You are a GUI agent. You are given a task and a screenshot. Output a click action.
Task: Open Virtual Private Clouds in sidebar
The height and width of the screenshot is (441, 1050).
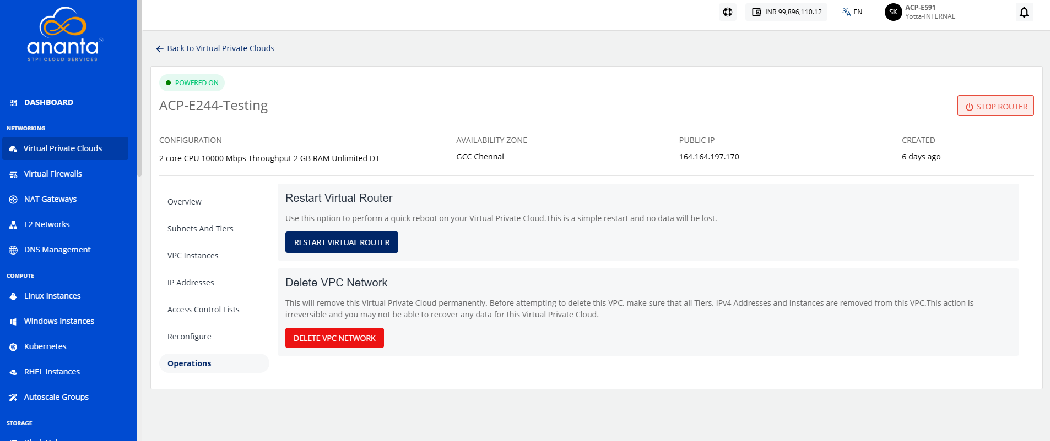pyautogui.click(x=65, y=148)
